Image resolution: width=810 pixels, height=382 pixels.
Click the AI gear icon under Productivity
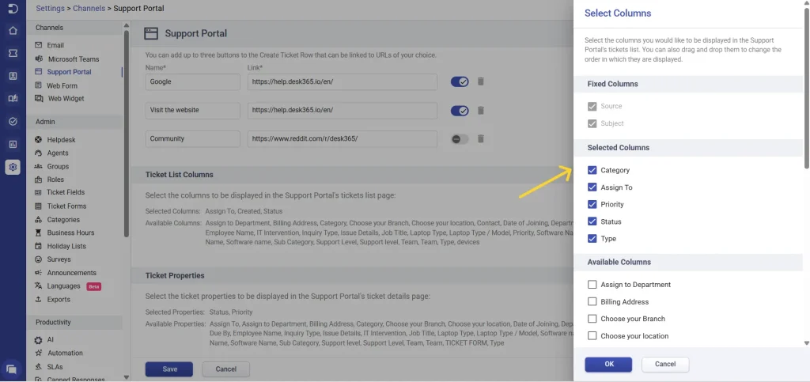(x=38, y=340)
